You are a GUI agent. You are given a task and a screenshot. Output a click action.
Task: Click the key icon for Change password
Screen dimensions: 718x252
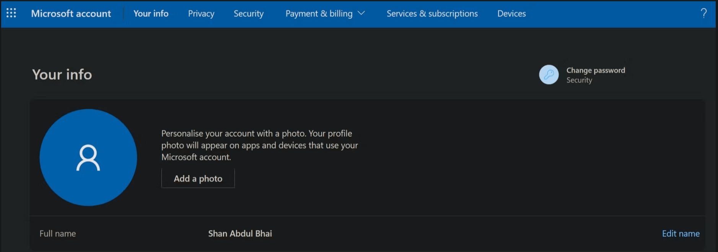549,74
